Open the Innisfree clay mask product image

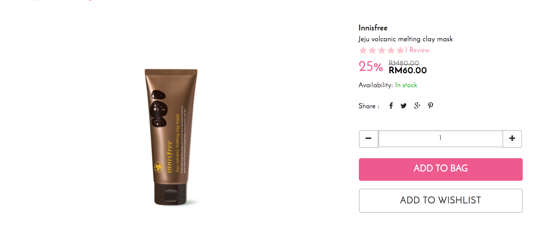point(172,137)
